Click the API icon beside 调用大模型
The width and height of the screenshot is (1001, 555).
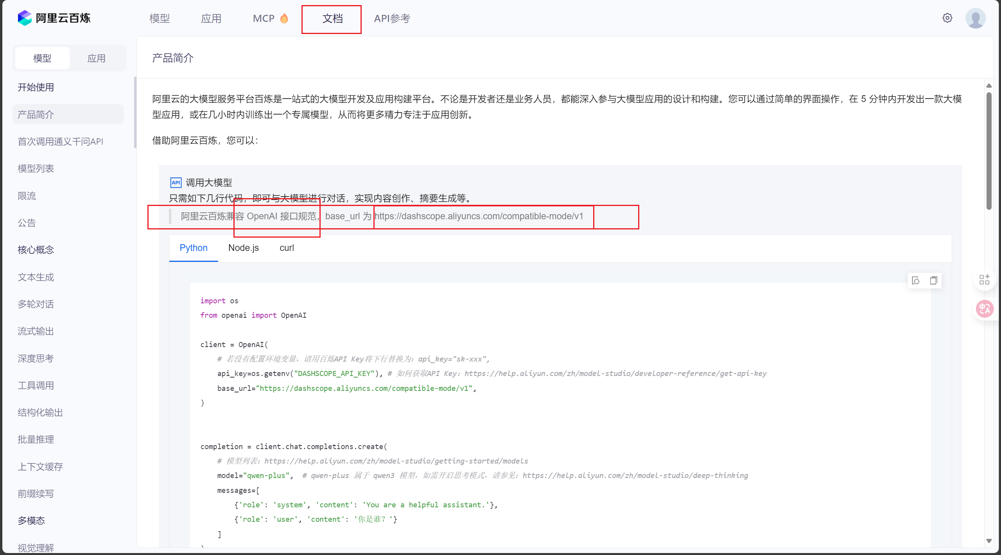pos(176,183)
